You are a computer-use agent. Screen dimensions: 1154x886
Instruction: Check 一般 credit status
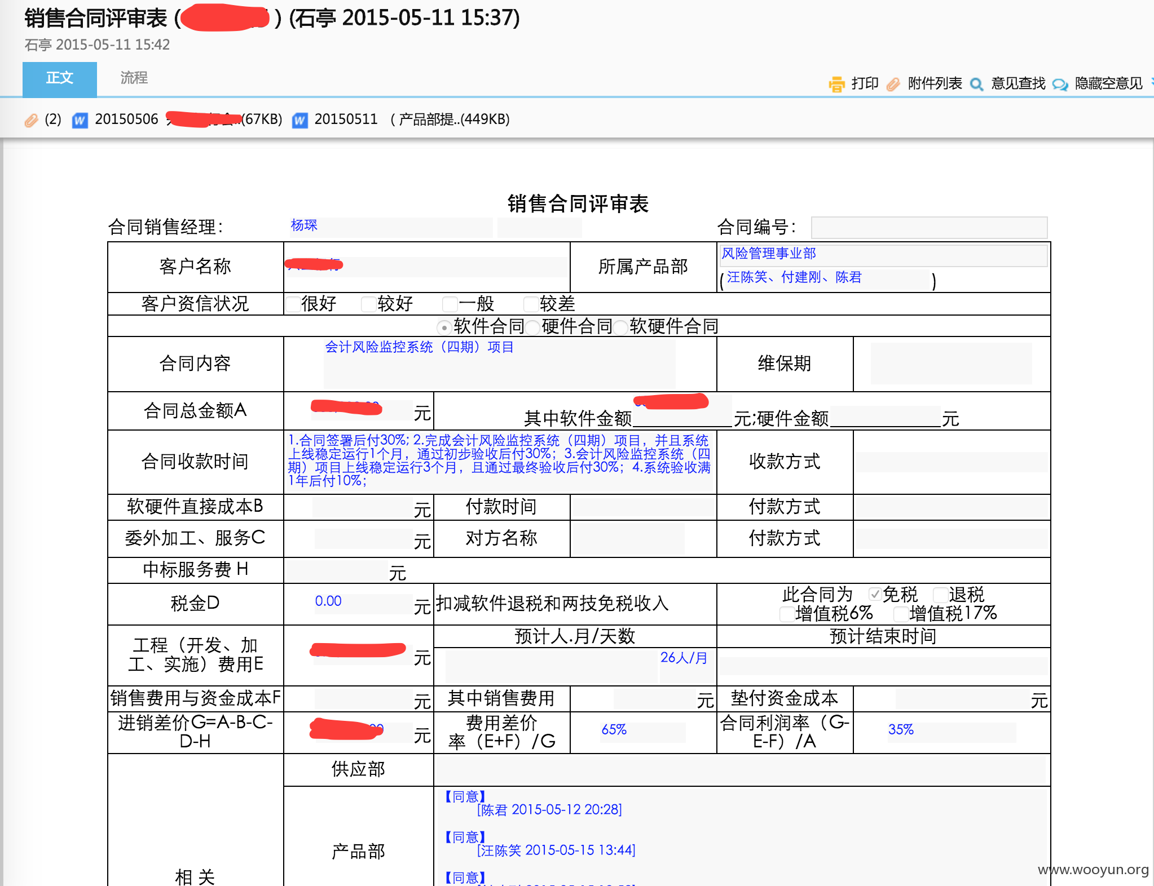coord(450,304)
